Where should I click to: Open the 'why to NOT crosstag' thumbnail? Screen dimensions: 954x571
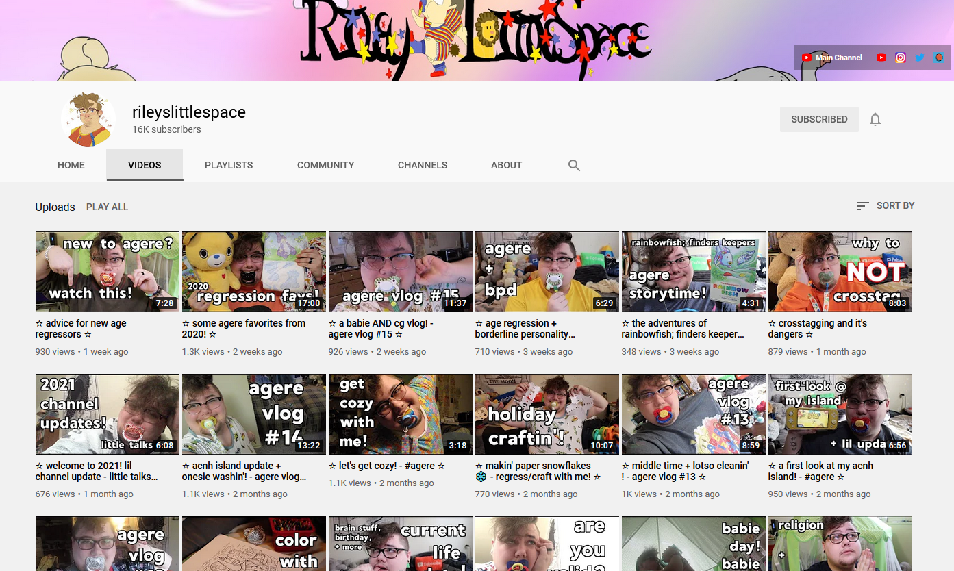(840, 272)
